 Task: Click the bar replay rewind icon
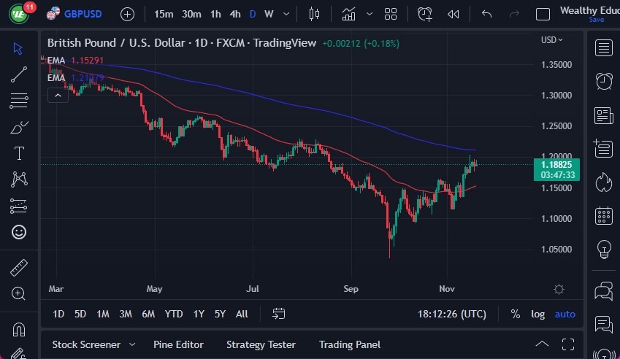point(453,14)
